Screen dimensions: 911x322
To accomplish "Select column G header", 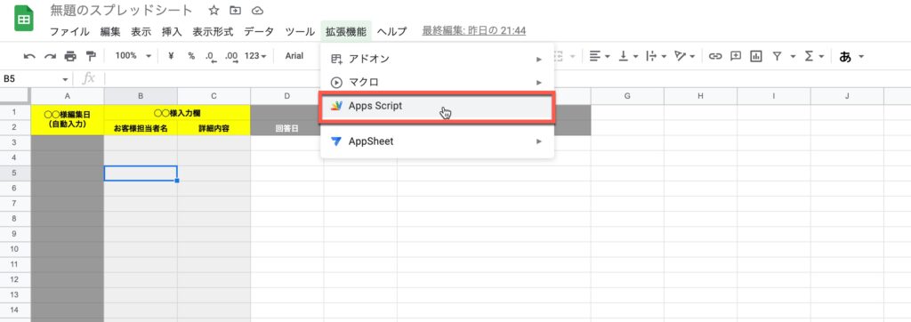I will click(x=627, y=96).
